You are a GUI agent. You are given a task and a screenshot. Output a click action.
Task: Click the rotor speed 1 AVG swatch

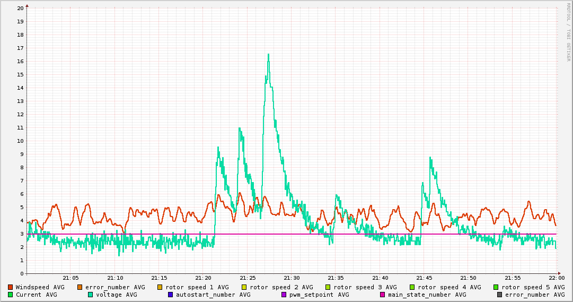tap(160, 287)
